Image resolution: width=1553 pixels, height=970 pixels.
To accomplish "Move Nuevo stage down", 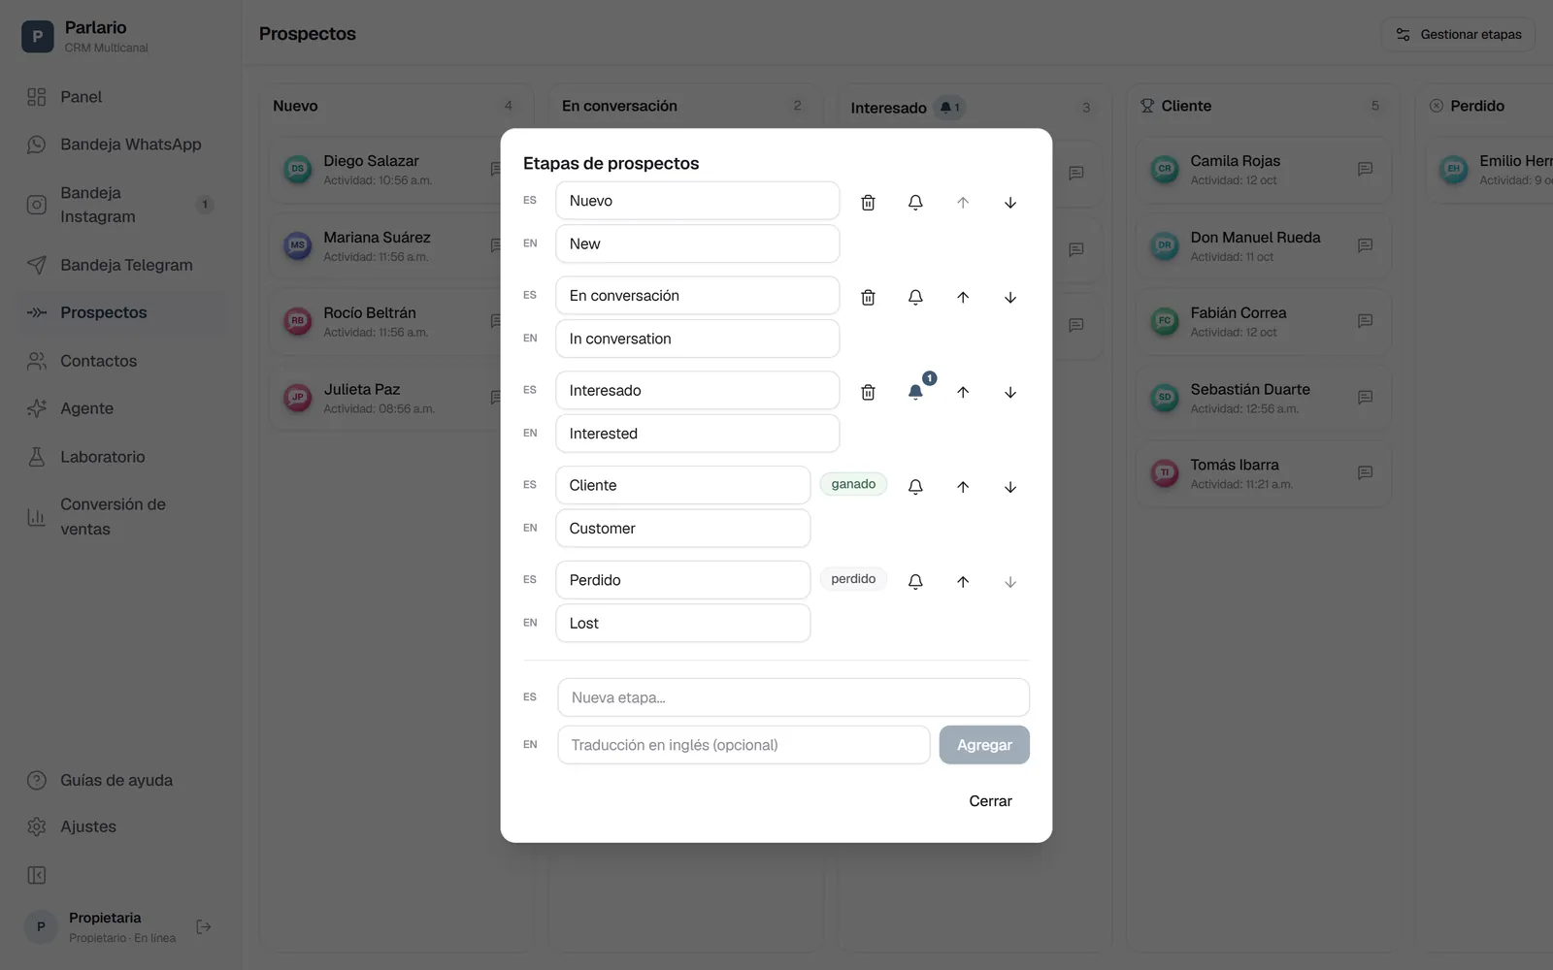I will [1010, 203].
